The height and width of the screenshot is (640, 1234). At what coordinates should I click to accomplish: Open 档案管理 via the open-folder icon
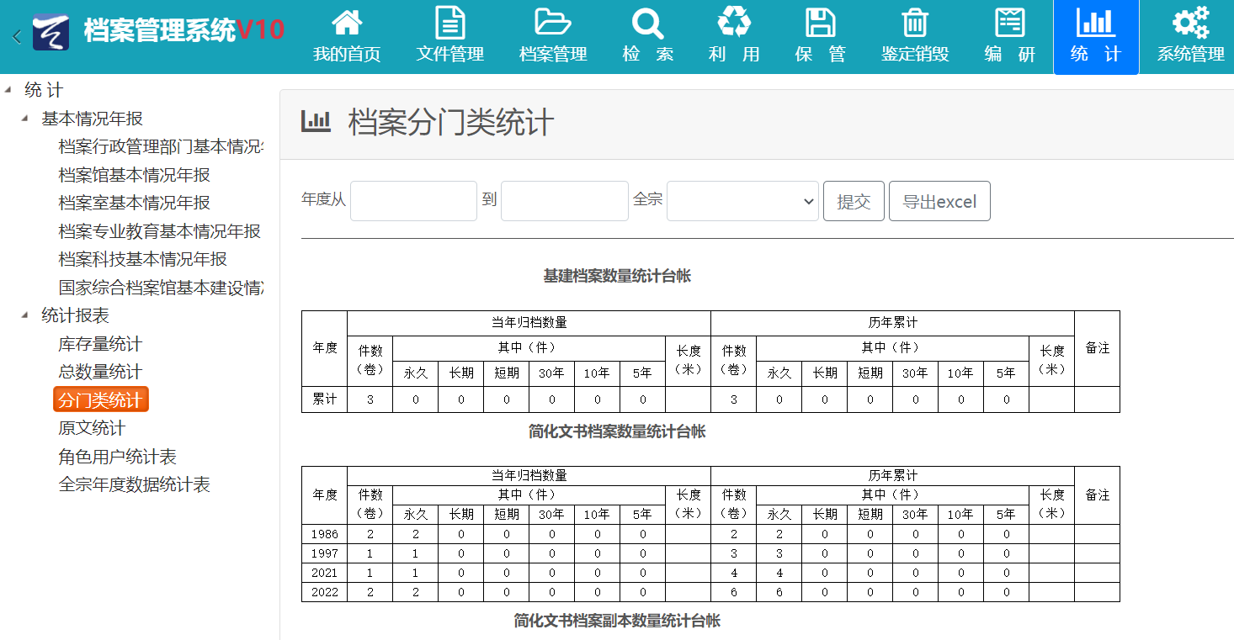pyautogui.click(x=553, y=23)
